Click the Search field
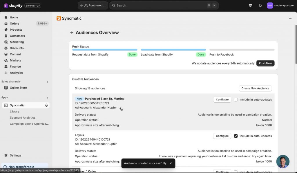The height and width of the screenshot is (173, 297). coord(164,5)
